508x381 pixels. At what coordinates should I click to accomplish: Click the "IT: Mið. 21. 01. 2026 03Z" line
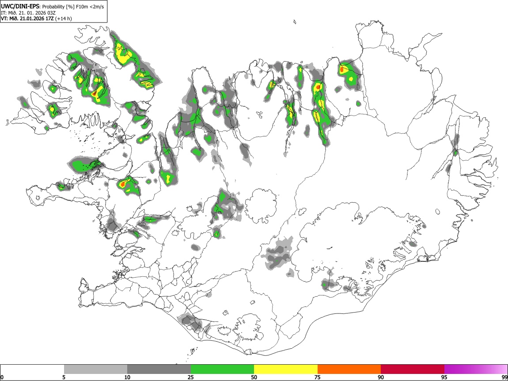click(28, 13)
